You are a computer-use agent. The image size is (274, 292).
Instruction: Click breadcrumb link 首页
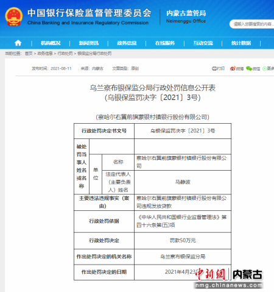29,54
